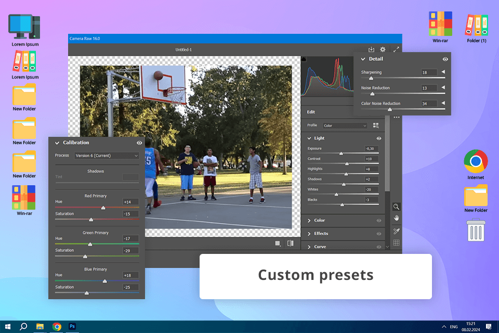Click the edit panel vertical scrollbar
The height and width of the screenshot is (333, 499).
click(x=387, y=153)
